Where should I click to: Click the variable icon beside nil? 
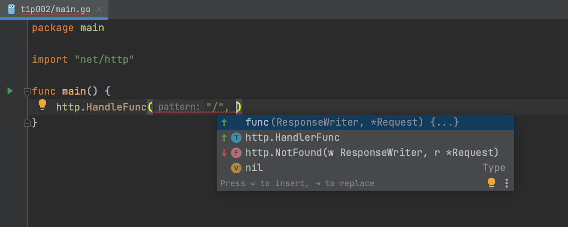[x=236, y=168]
